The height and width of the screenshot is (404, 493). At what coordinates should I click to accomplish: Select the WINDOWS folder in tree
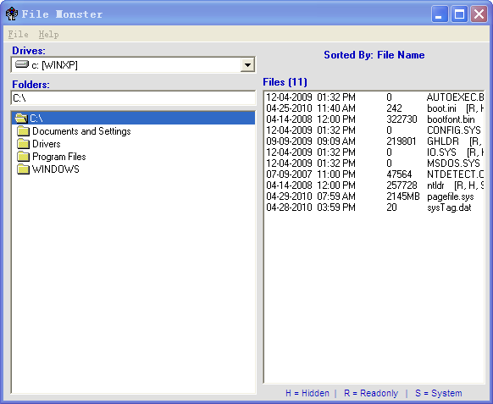[56, 169]
